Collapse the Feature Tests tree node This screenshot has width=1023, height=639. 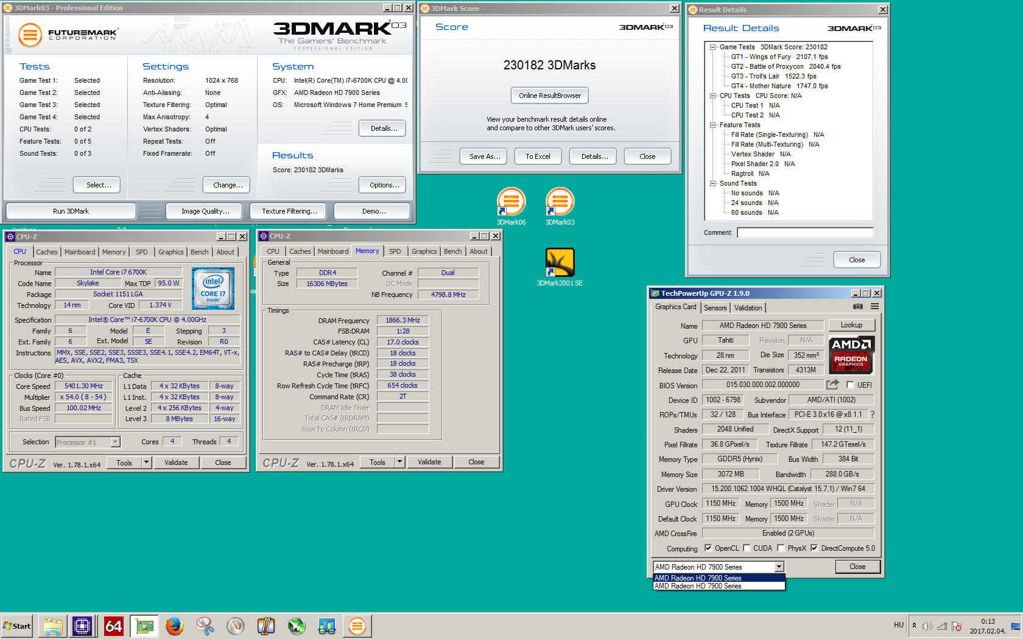[x=712, y=125]
